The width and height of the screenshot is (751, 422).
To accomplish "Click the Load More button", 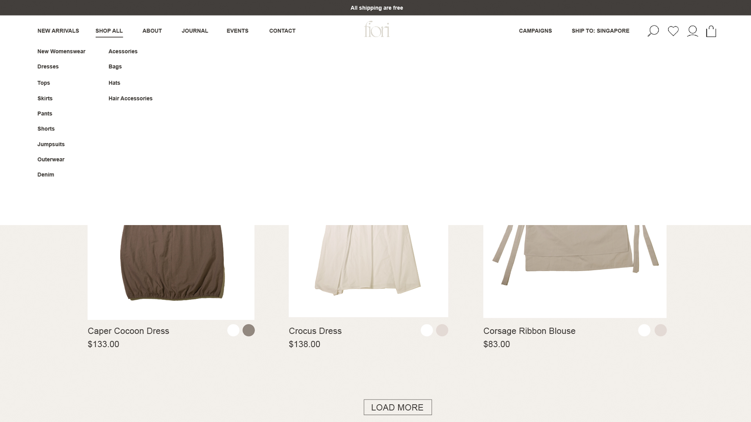I will [x=397, y=407].
